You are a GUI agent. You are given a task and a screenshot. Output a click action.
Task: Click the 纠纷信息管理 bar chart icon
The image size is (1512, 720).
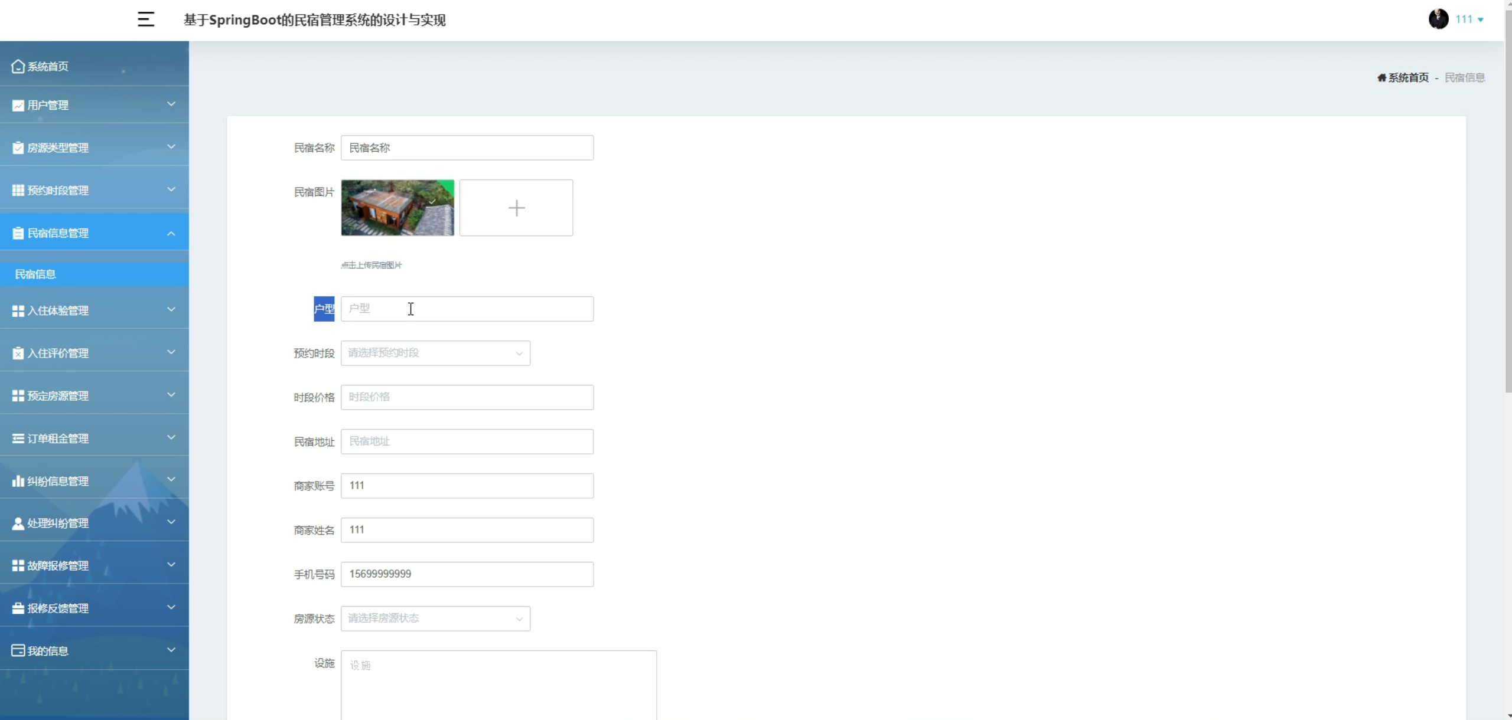(18, 481)
